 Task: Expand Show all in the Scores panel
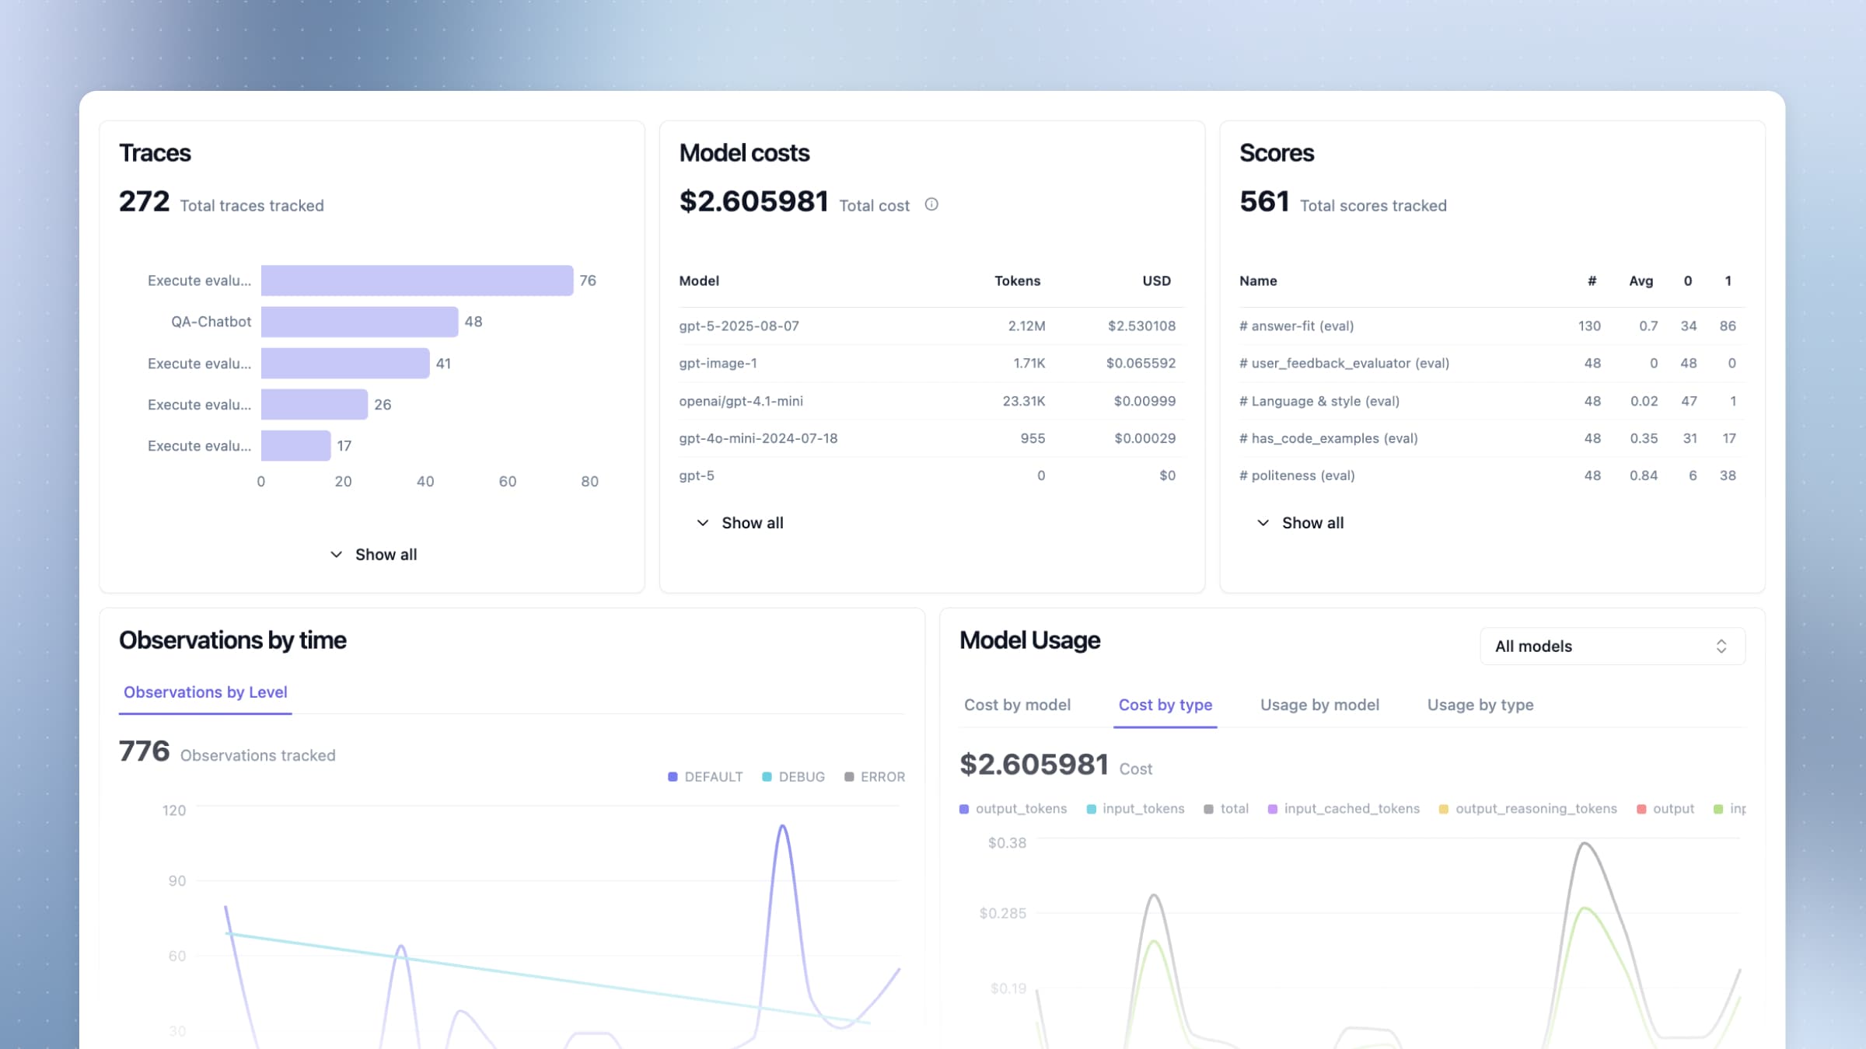[x=1300, y=522]
